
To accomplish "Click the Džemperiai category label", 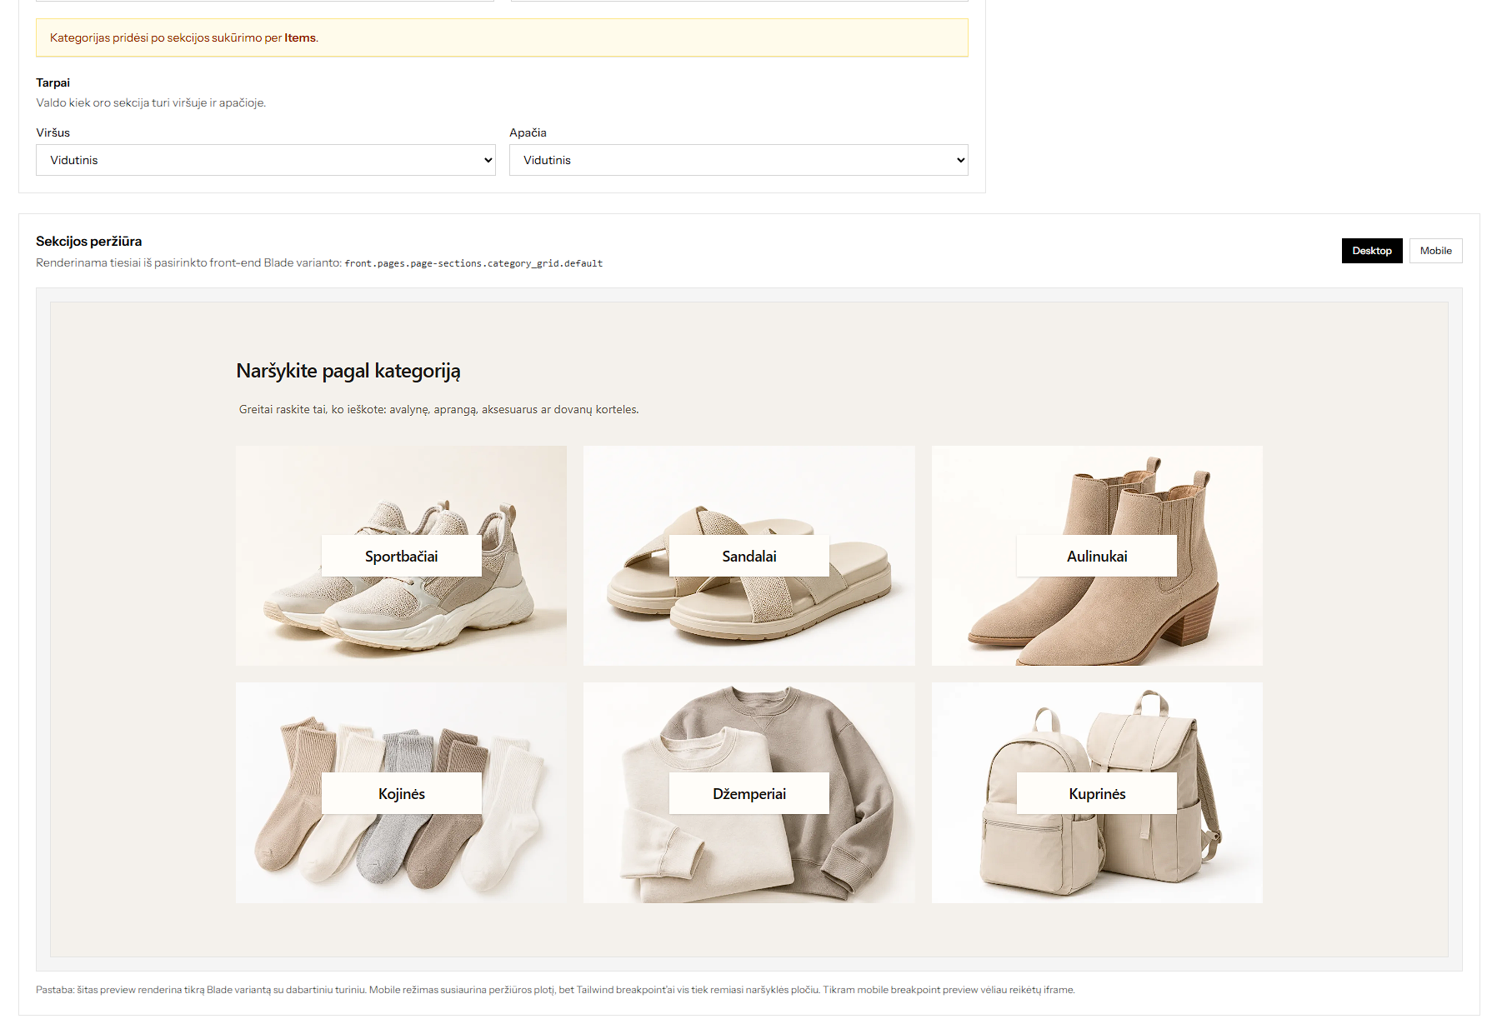I will (x=748, y=793).
